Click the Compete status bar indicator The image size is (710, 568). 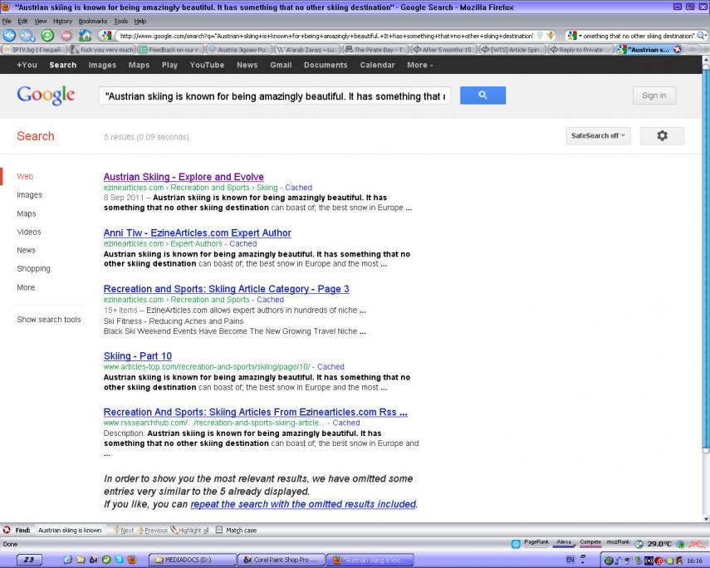[590, 543]
